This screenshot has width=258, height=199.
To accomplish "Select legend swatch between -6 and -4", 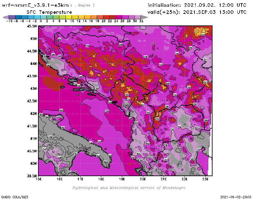I will coord(25,17).
